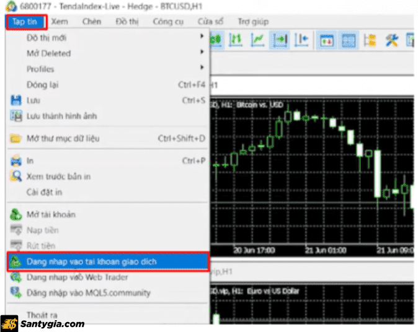Select bar chart toolbar icon
Screen dimensions: 418x332
point(236,40)
